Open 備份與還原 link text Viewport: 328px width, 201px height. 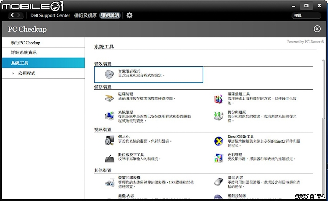point(237,112)
